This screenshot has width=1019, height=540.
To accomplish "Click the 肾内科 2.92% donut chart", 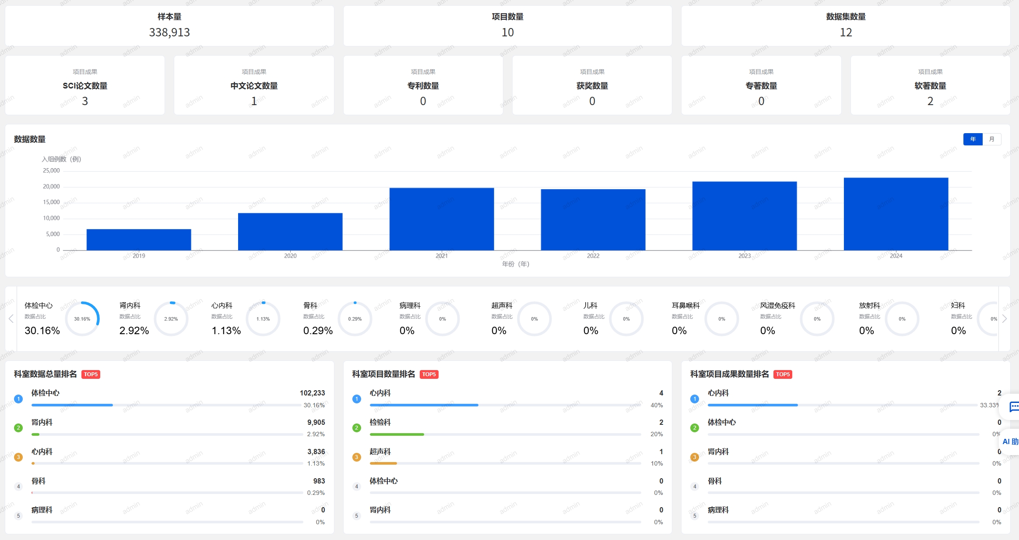I will click(171, 319).
